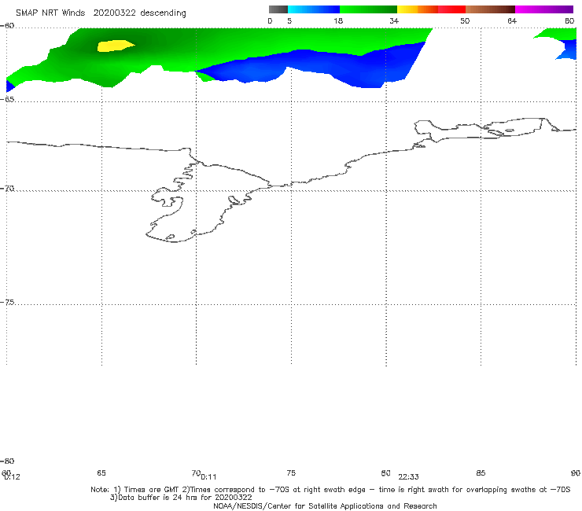
Task: Pick the brown segment of the color bar
Action: coord(490,9)
